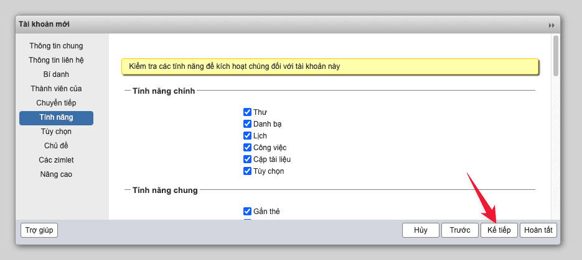
Task: Open the Chuyển tiếp section
Action: pos(56,103)
